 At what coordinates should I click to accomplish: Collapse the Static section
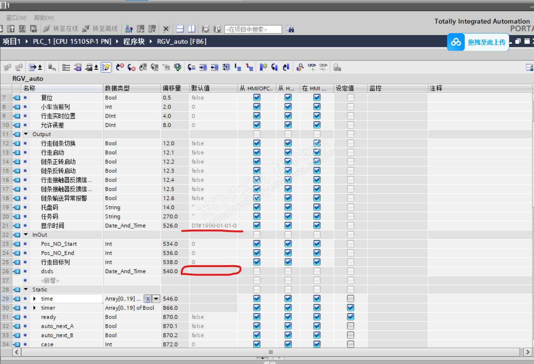click(x=26, y=289)
